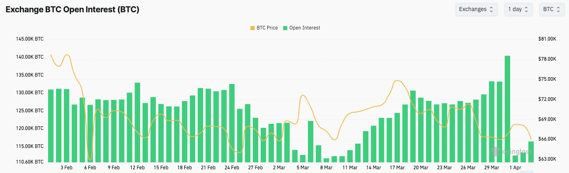The image size is (569, 173).
Task: Click the shortest bar above 8 Mar
Action: [326, 160]
